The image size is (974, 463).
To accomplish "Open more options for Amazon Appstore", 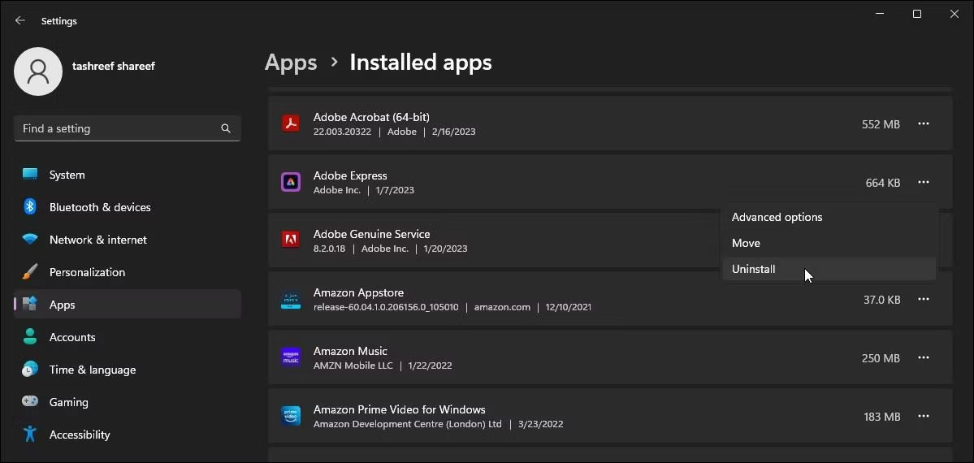I will (x=924, y=299).
